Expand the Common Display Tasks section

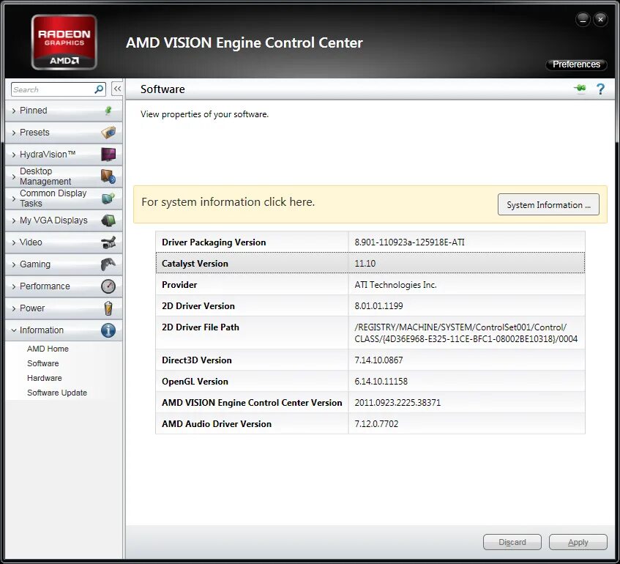coord(64,198)
